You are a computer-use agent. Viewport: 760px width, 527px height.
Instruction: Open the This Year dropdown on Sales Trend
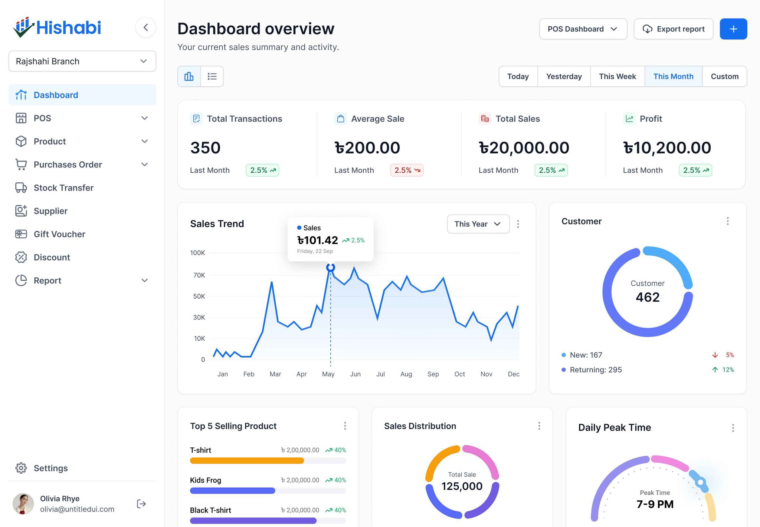(x=478, y=224)
